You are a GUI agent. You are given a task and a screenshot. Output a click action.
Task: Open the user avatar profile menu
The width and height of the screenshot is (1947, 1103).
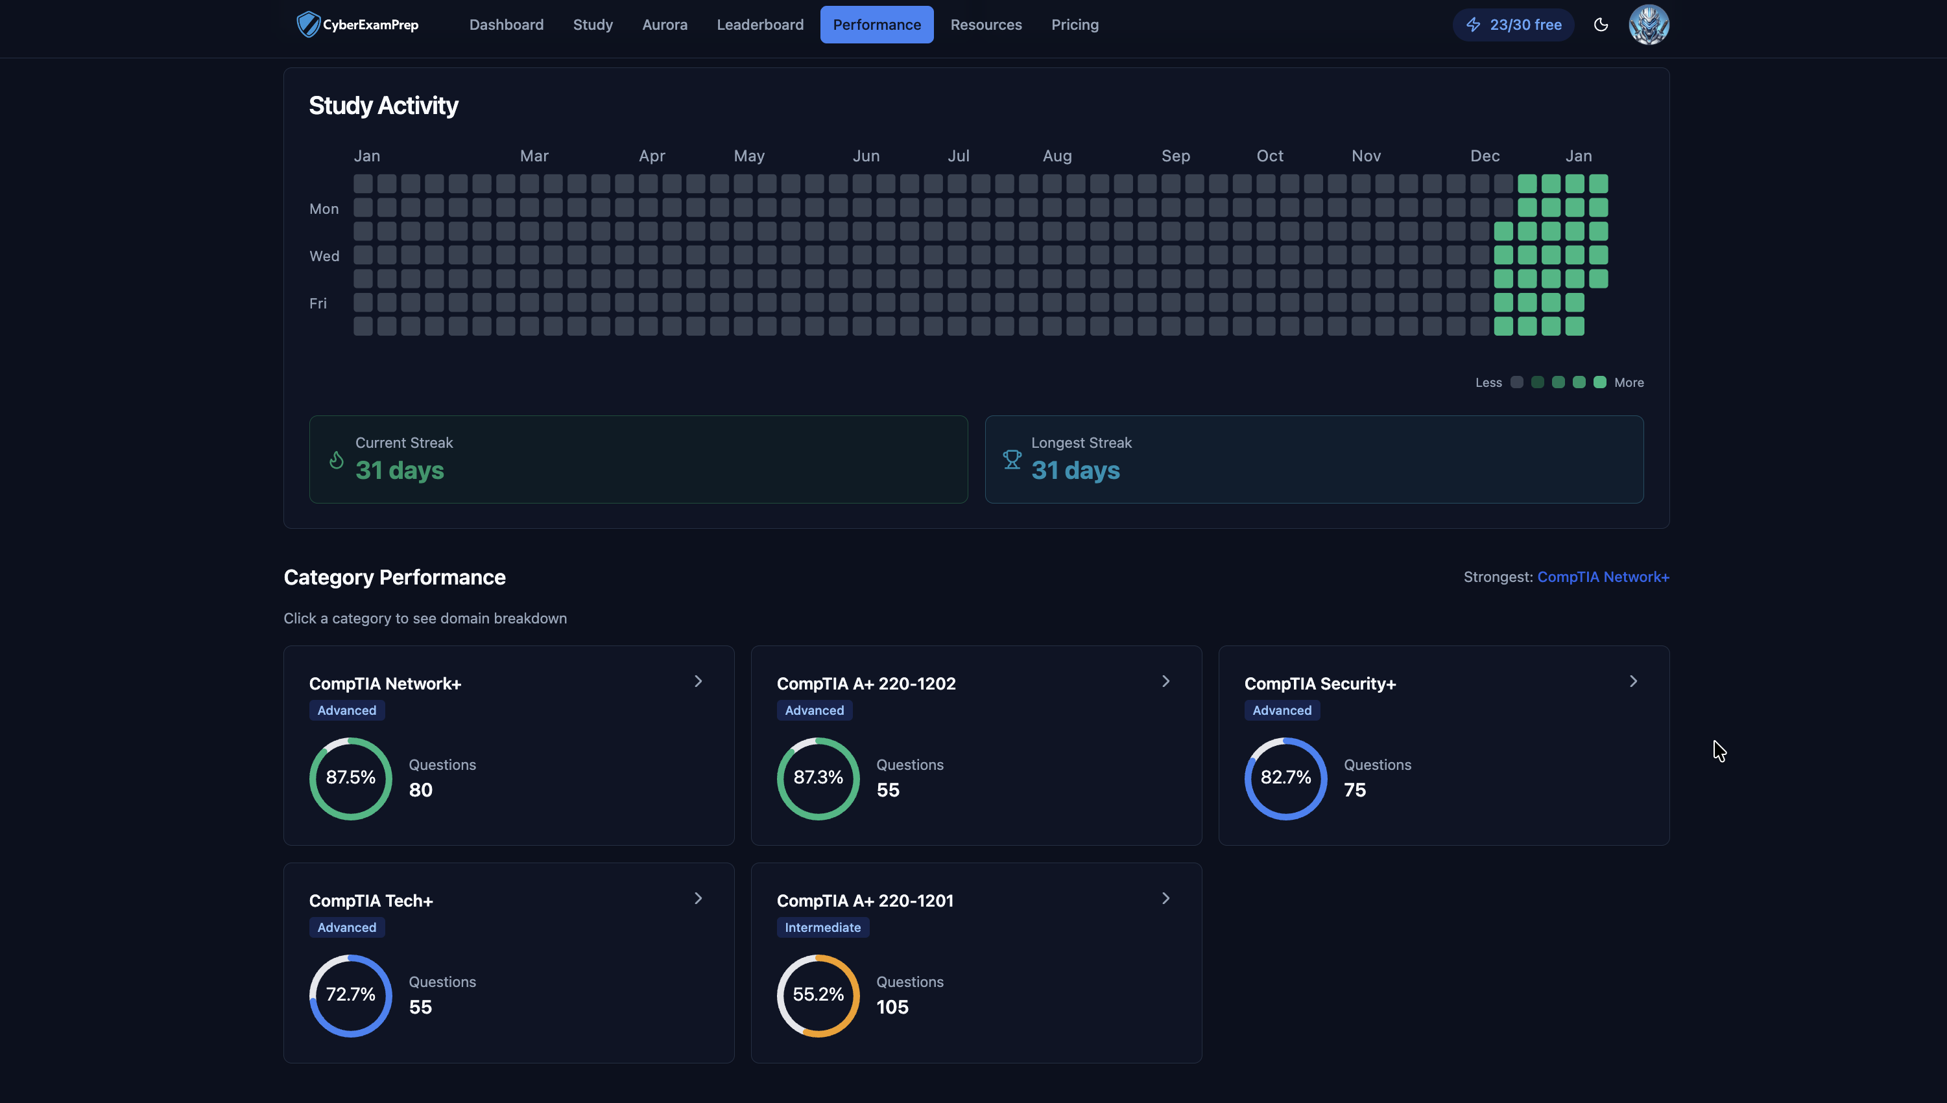[1648, 24]
